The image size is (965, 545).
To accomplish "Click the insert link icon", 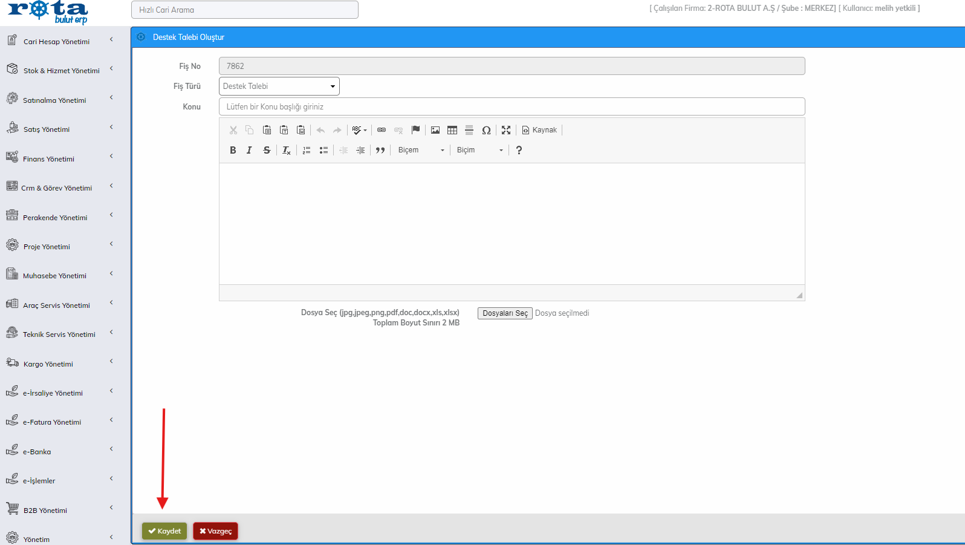I will pyautogui.click(x=382, y=130).
